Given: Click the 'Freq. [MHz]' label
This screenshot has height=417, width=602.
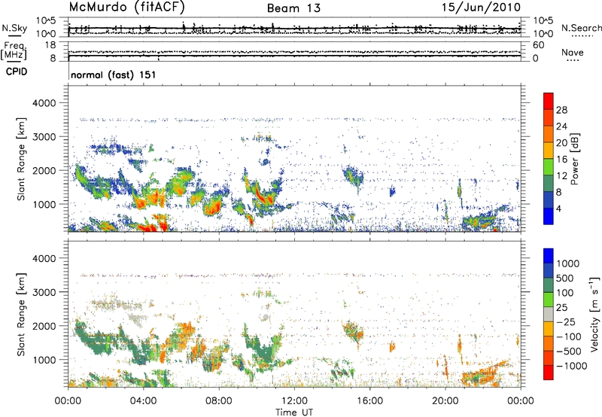Looking at the screenshot, I should pyautogui.click(x=14, y=51).
